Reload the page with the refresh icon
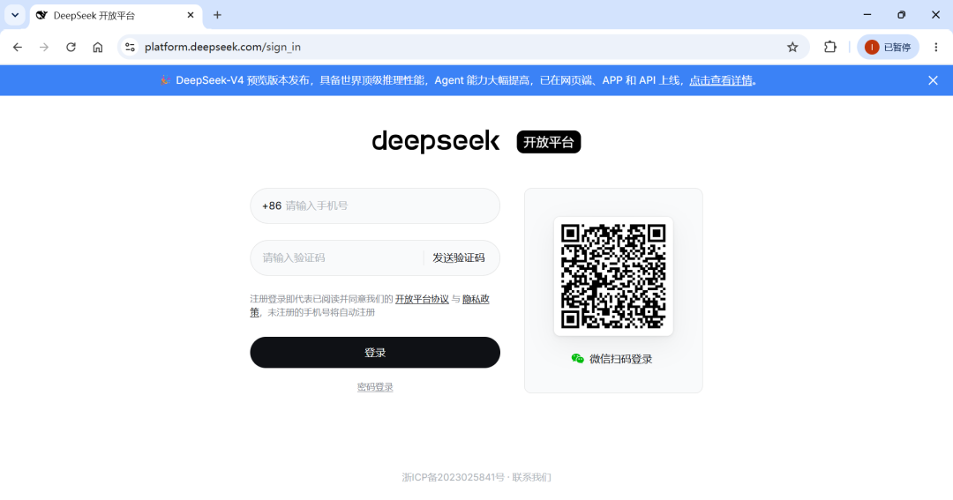The width and height of the screenshot is (953, 500). (71, 47)
